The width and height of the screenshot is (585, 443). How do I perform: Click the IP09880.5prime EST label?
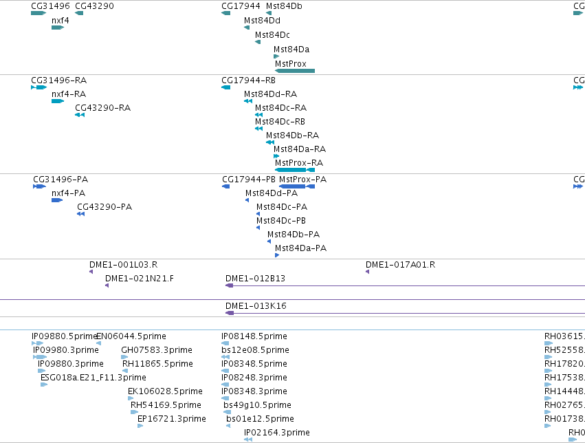point(64,336)
